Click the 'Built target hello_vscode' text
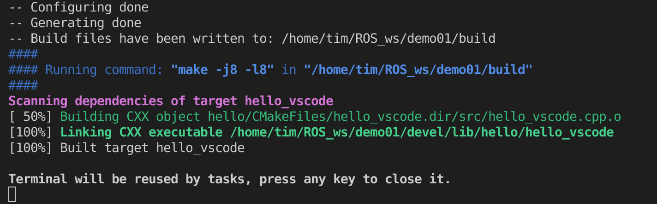Viewport: 657px width, 204px height. point(152,148)
